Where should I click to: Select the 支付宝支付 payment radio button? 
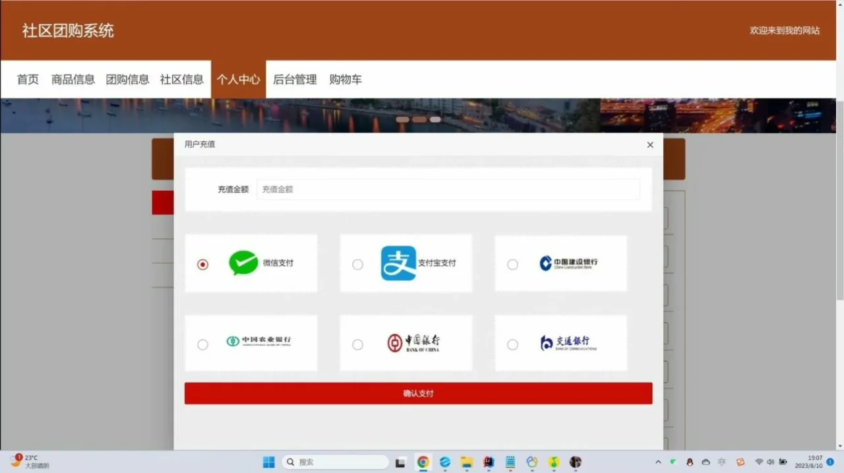(357, 264)
